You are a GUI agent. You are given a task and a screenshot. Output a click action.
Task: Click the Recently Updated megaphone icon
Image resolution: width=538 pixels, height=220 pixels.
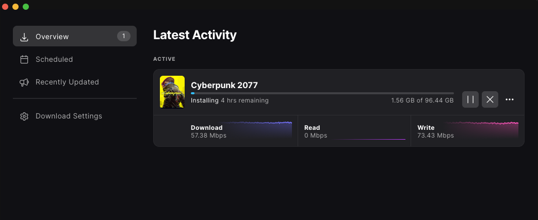pos(24,82)
